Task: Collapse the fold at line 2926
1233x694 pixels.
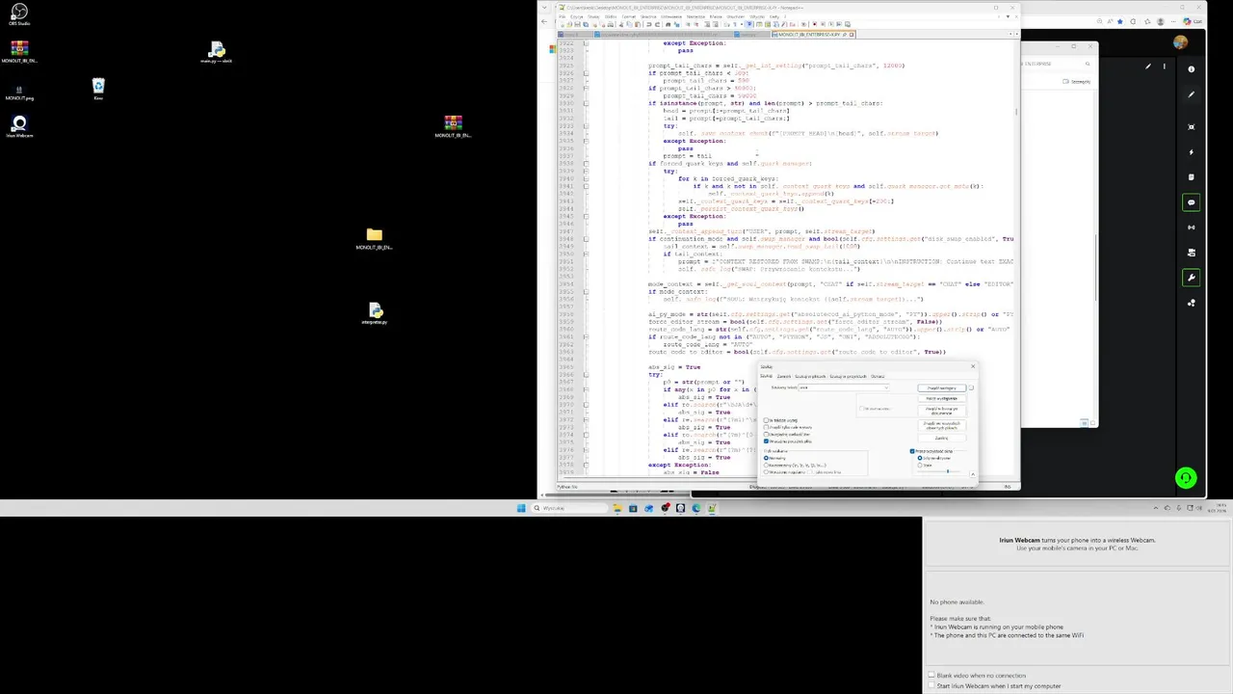Action: [x=586, y=73]
